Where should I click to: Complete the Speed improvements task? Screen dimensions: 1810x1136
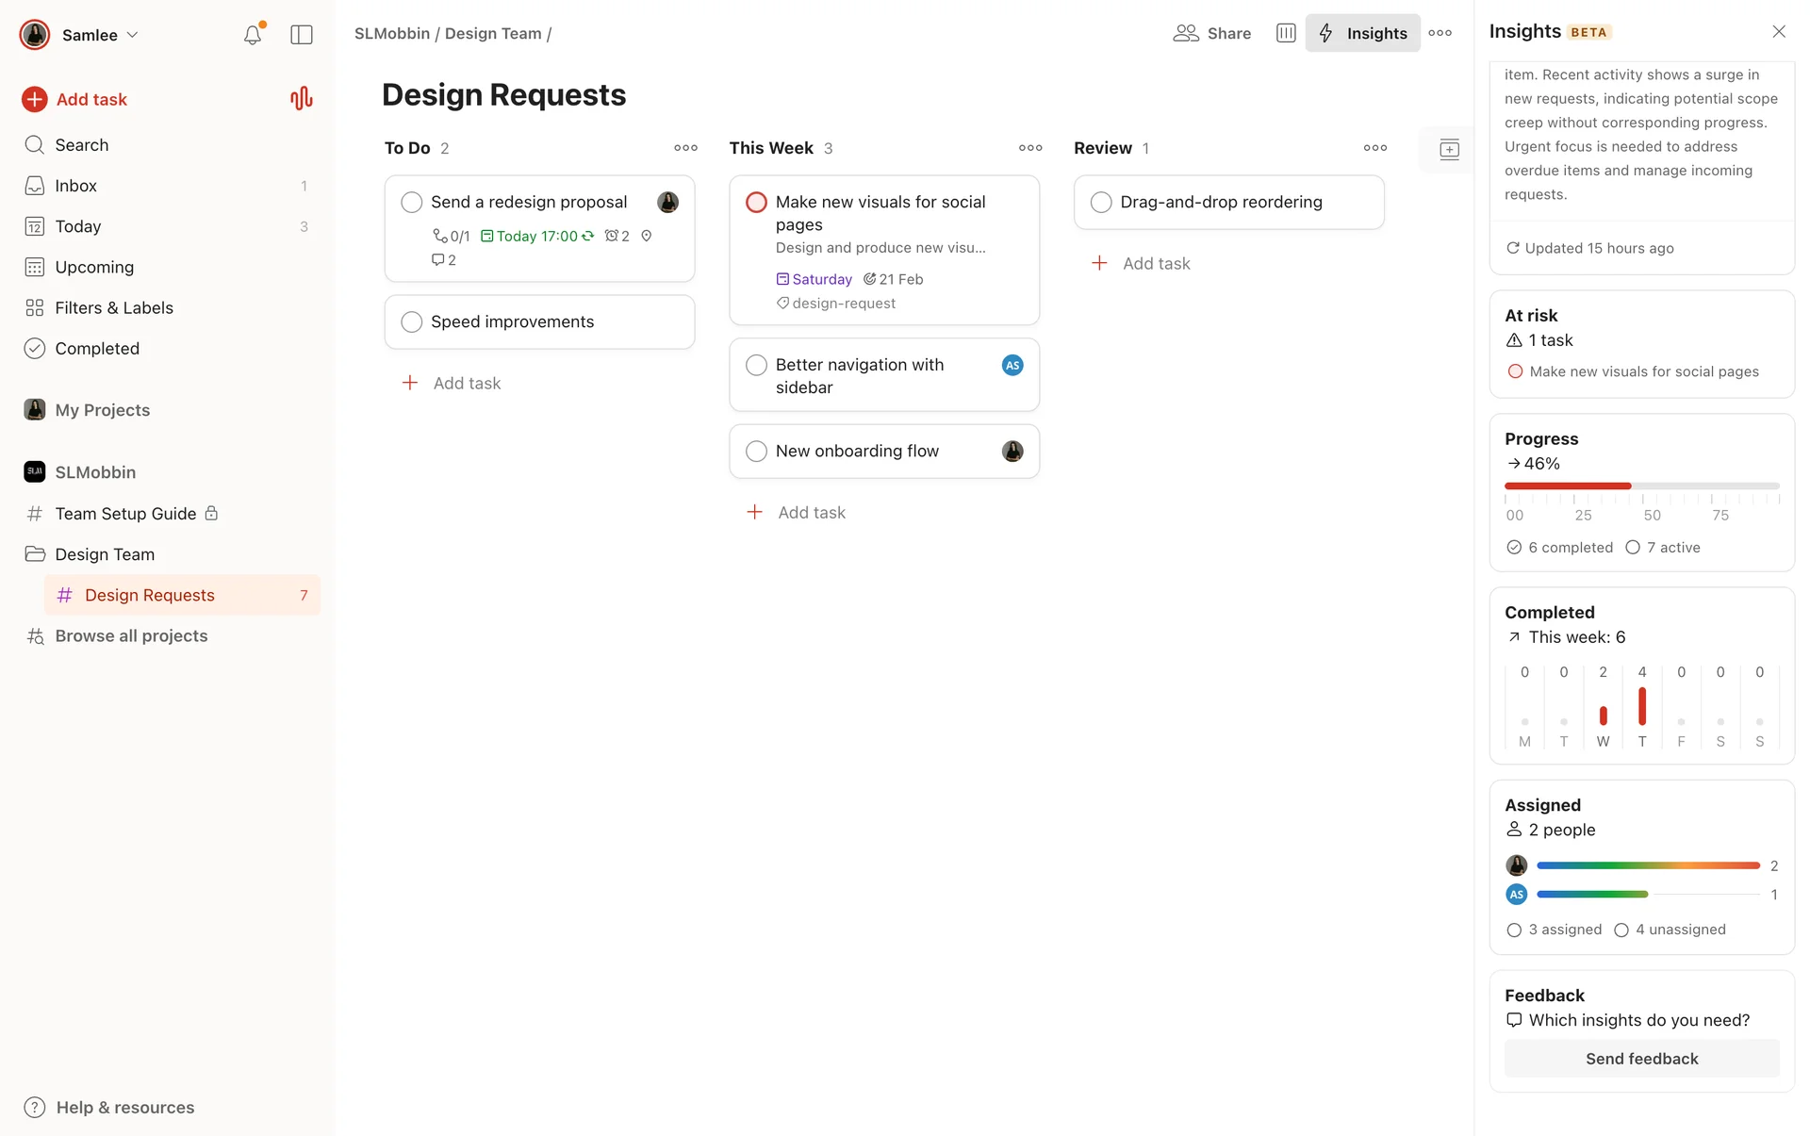(412, 321)
